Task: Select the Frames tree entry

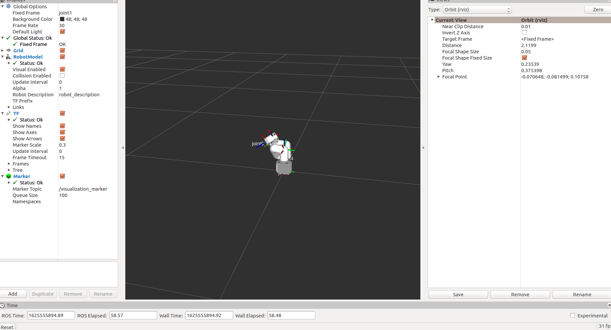Action: pos(21,164)
